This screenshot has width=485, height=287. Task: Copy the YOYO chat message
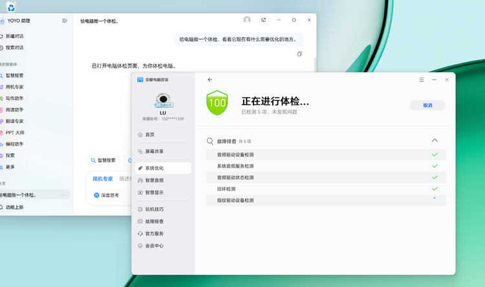pos(299,54)
